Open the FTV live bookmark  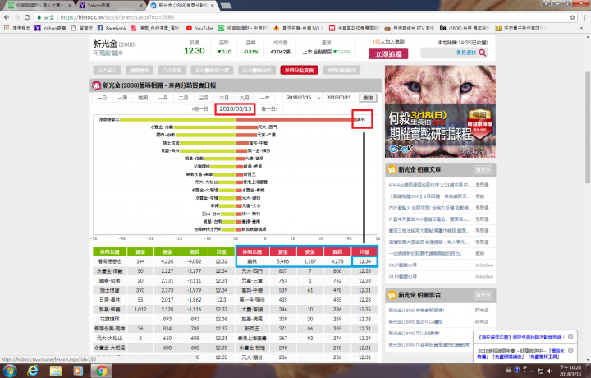[409, 28]
